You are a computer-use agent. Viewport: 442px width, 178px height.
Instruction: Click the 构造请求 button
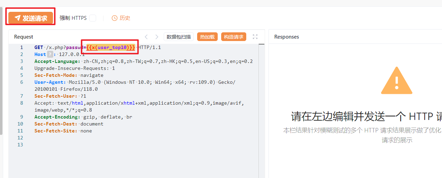pyautogui.click(x=234, y=37)
